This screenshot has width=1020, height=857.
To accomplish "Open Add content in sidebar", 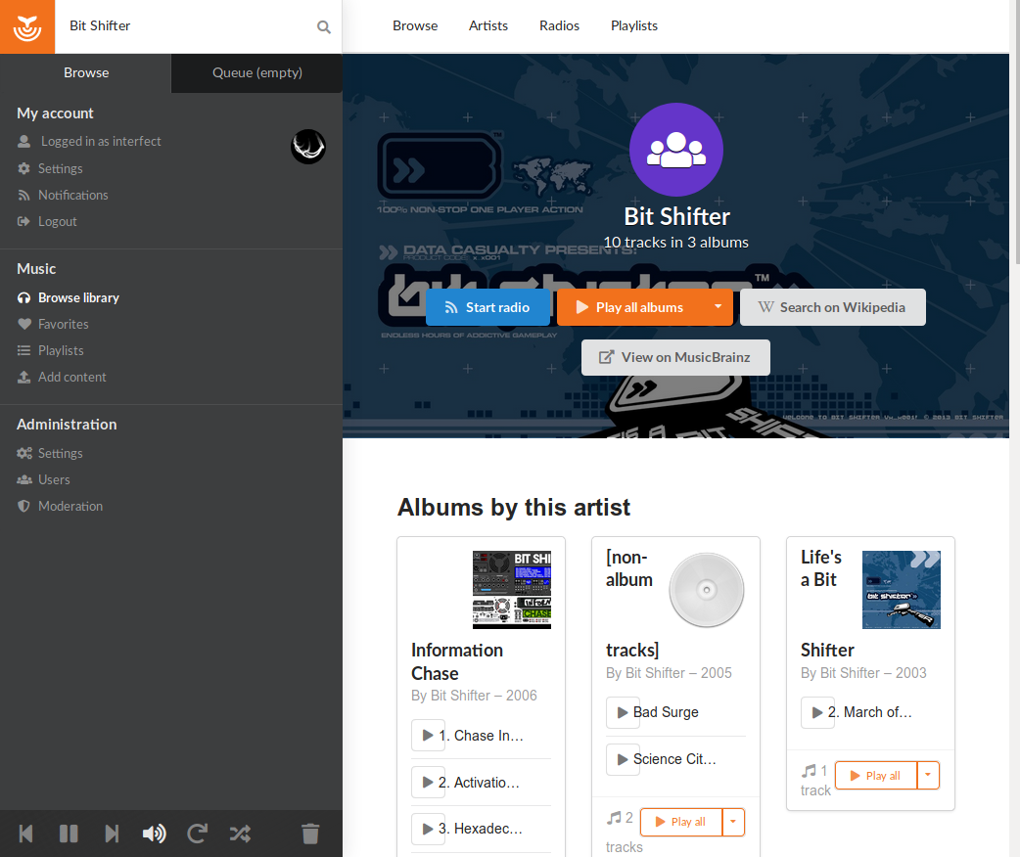I will click(71, 377).
